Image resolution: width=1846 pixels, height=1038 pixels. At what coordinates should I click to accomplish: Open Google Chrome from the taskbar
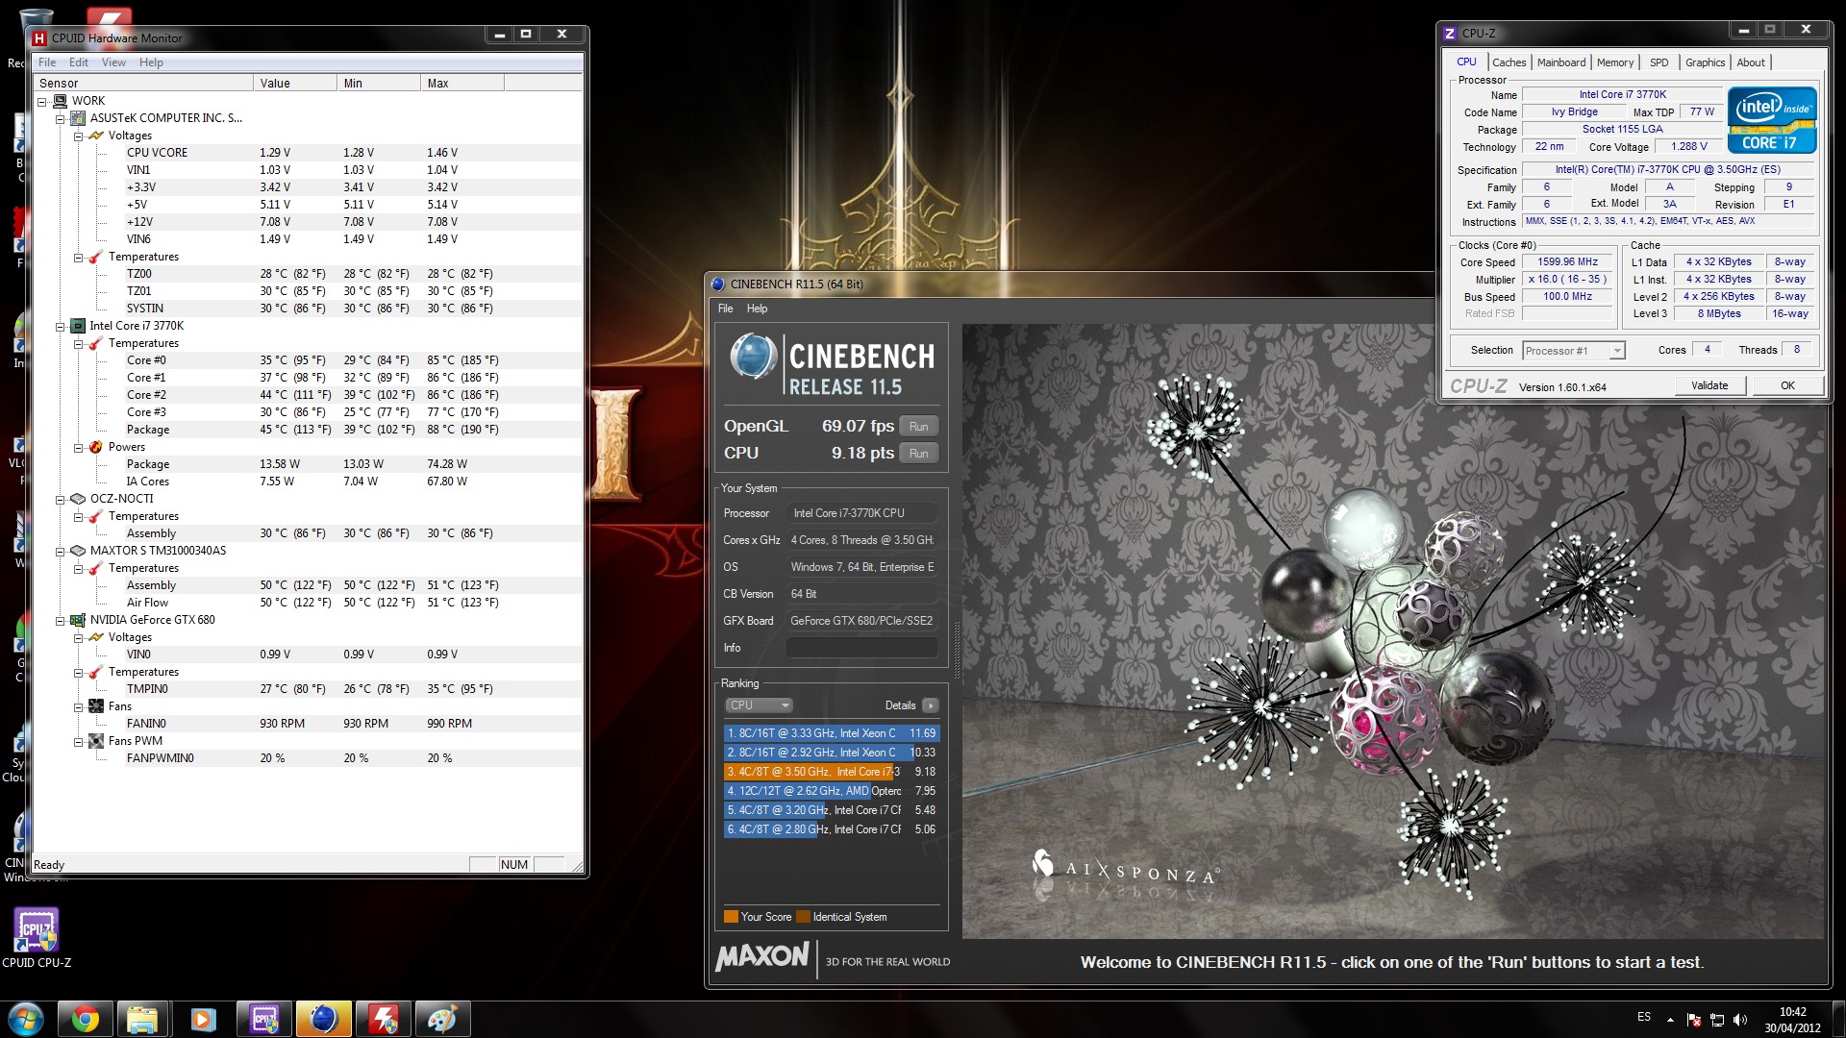click(85, 1020)
